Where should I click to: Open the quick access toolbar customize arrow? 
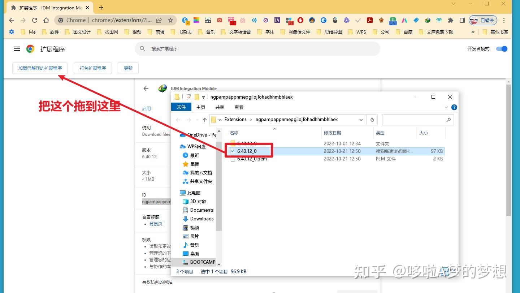[x=203, y=97]
